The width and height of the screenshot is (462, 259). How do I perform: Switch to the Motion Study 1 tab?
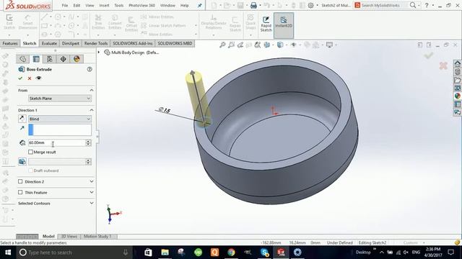pyautogui.click(x=97, y=237)
